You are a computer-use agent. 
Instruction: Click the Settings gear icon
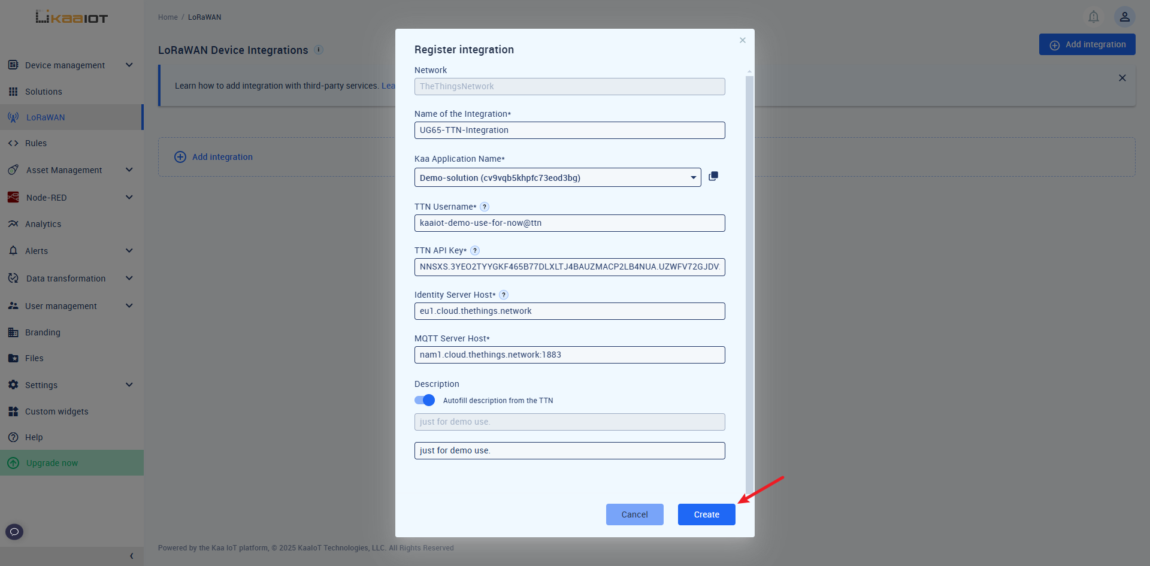(13, 385)
